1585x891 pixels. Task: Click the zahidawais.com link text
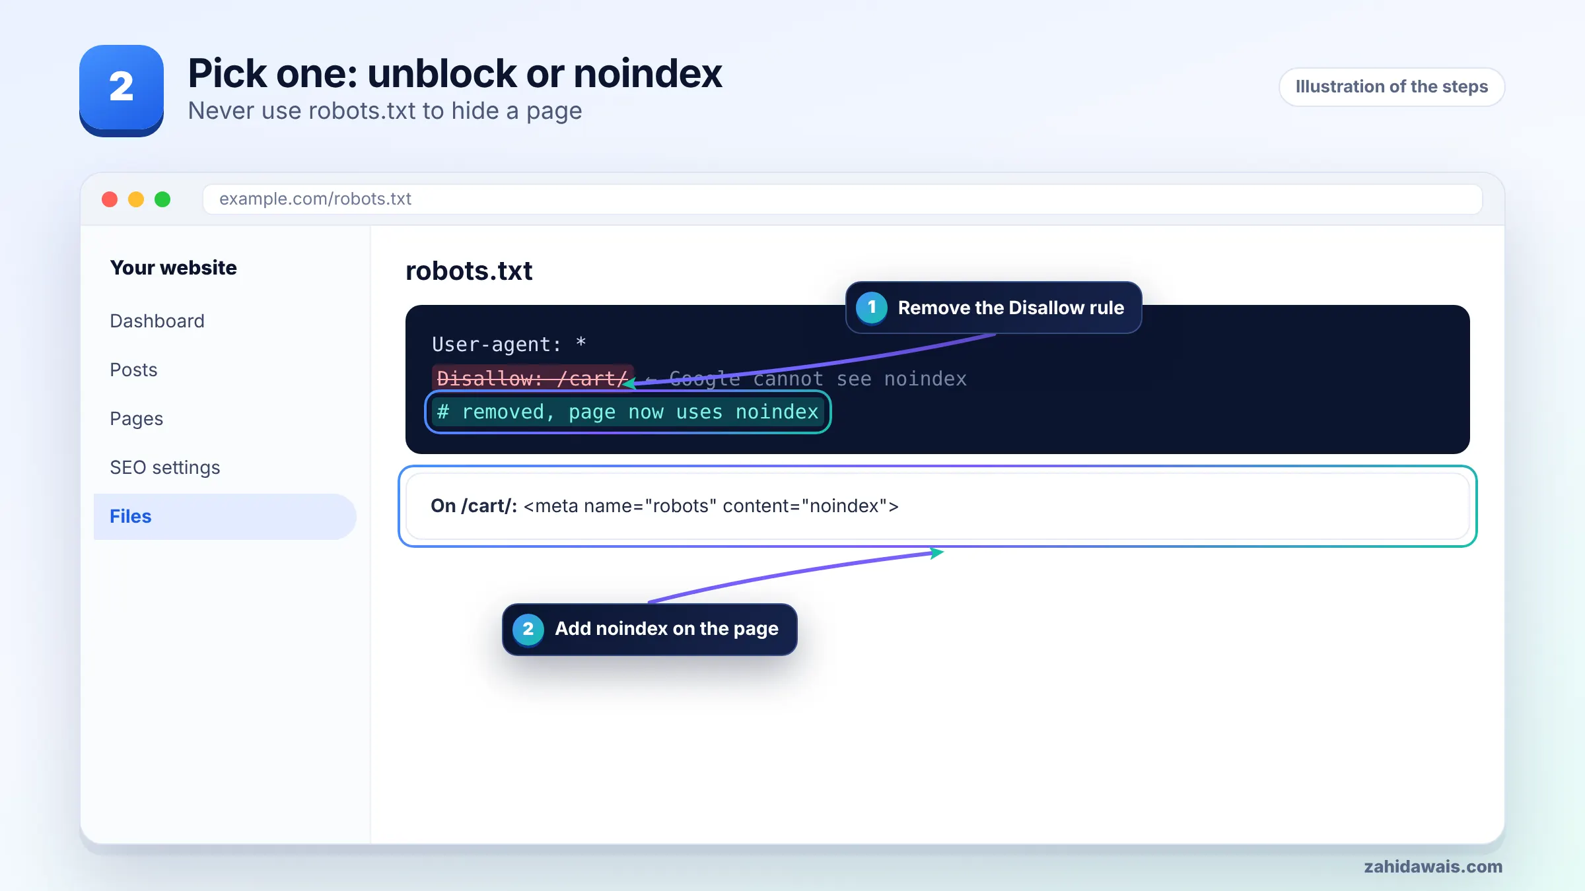[1433, 867]
